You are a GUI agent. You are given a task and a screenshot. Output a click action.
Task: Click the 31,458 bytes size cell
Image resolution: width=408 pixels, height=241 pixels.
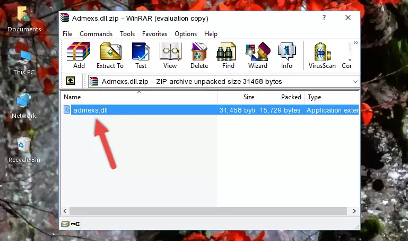coord(237,110)
